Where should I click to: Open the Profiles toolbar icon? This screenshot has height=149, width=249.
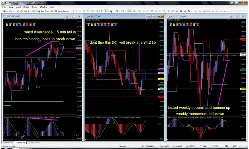coord(10,11)
